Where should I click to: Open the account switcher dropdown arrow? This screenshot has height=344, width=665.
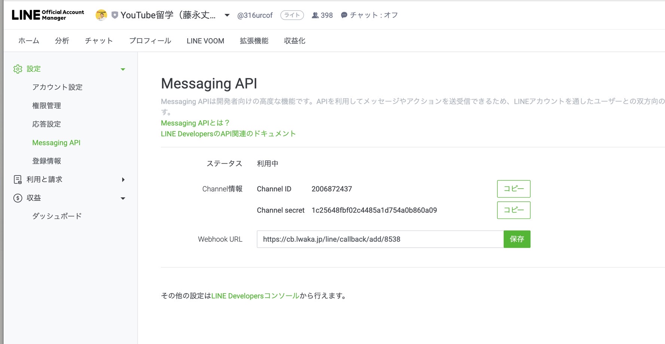pyautogui.click(x=227, y=15)
